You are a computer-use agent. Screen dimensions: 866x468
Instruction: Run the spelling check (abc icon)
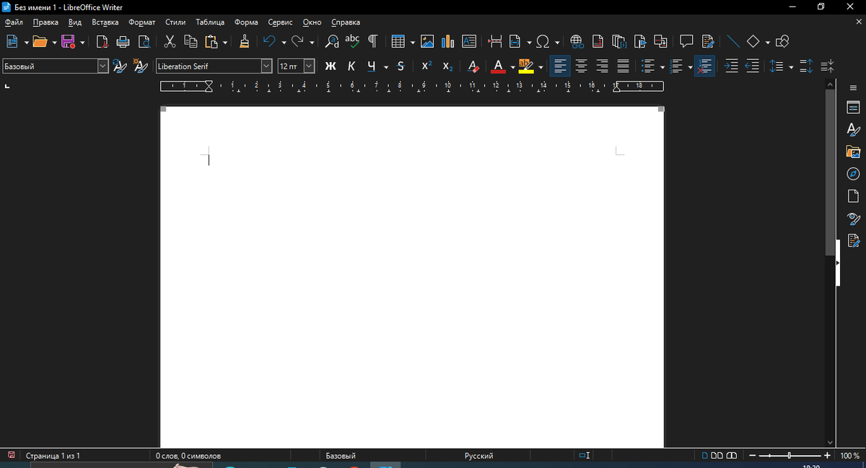(352, 42)
